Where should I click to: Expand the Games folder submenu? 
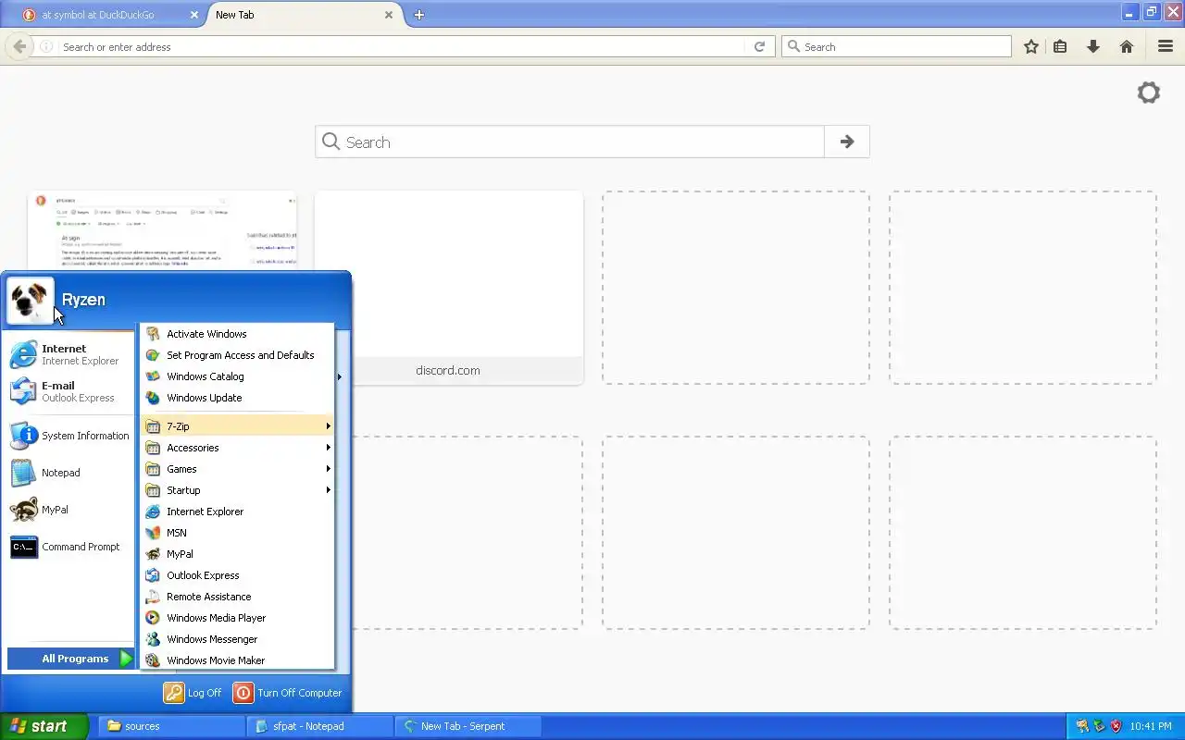(237, 469)
